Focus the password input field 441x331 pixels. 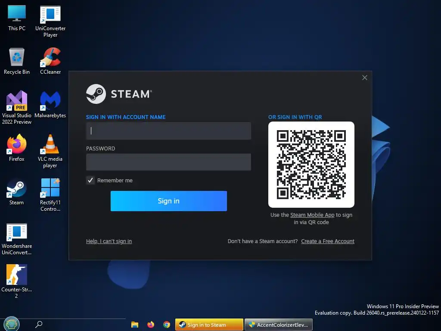pos(168,162)
